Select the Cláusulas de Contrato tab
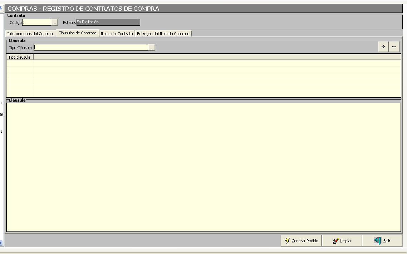Screen dimensions: 407x254 click(77, 33)
